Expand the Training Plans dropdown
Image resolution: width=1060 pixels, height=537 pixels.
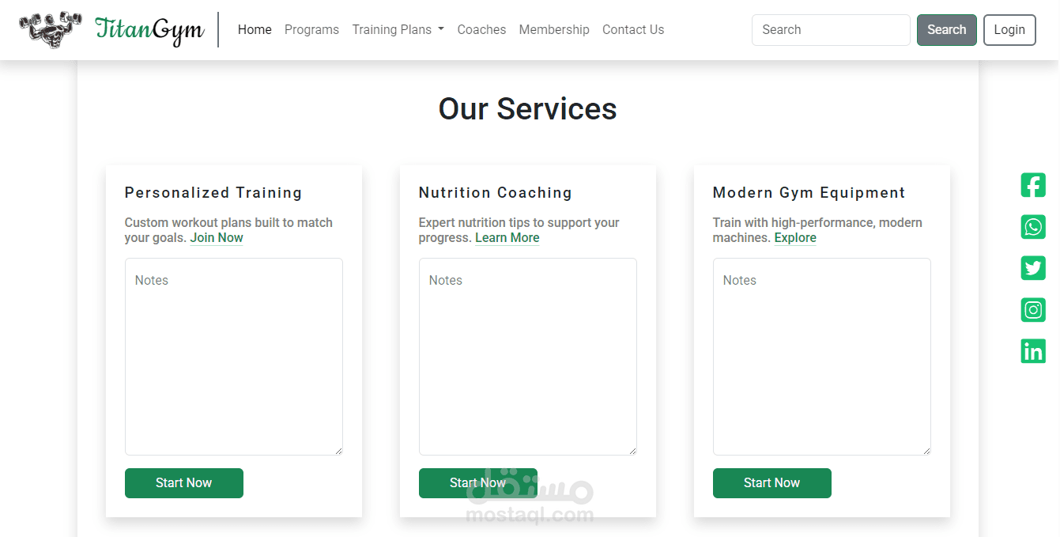click(398, 29)
